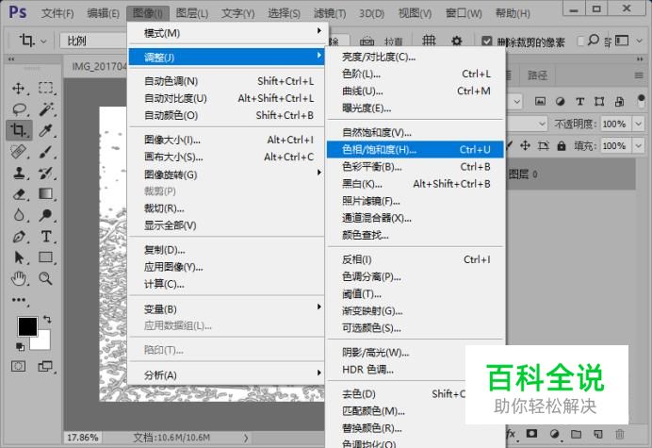
Task: Toggle Delete Cropped Pixels checkbox
Action: [x=486, y=41]
